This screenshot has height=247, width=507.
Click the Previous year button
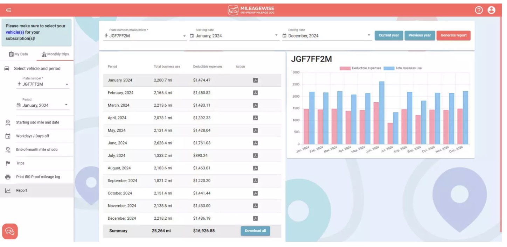[419, 35]
